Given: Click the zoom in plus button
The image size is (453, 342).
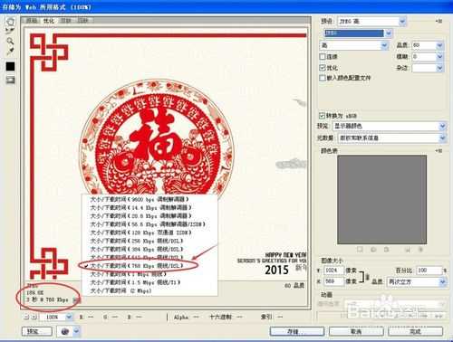Looking at the screenshot, I should point(34,317).
